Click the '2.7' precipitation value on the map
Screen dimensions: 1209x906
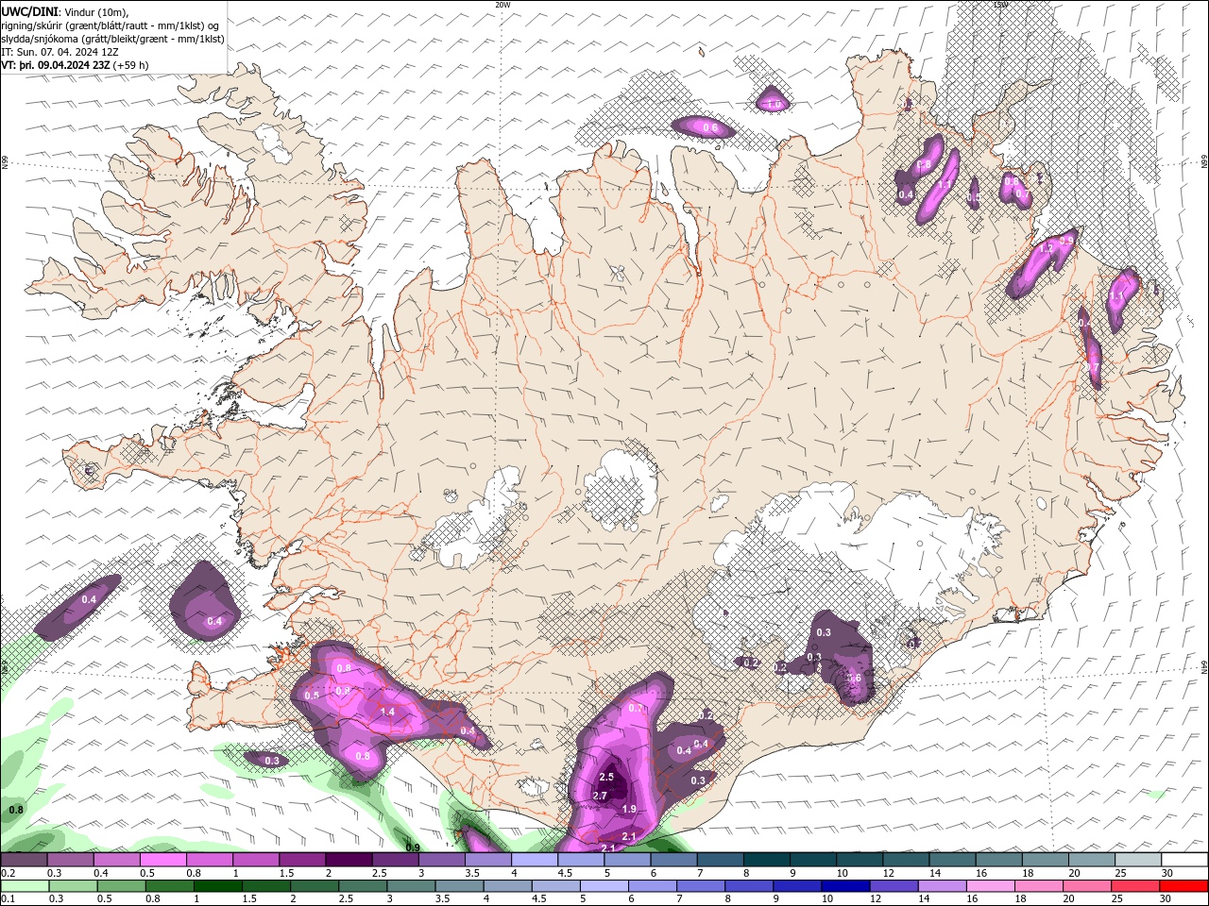tap(599, 796)
